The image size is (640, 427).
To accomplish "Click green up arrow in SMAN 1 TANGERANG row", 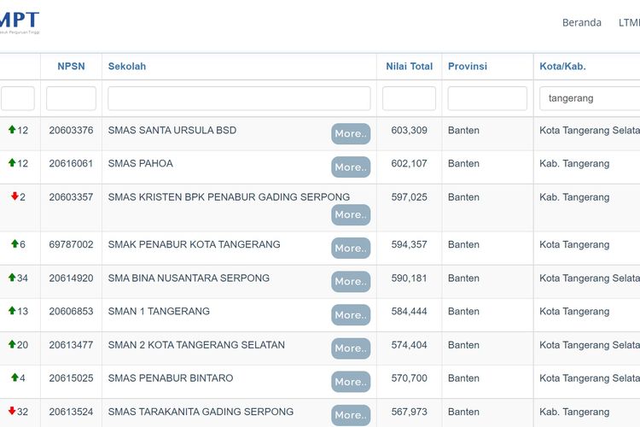I will pyautogui.click(x=12, y=312).
